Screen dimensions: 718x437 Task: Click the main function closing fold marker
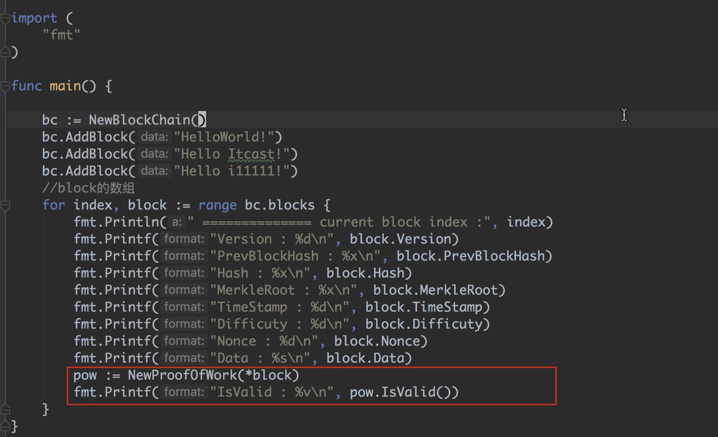(x=5, y=426)
